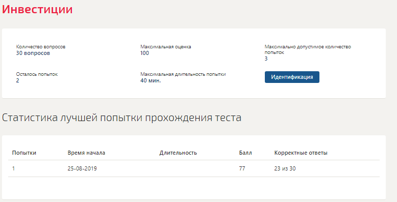Select the 40 мин. duration value
The width and height of the screenshot is (397, 202).
(151, 80)
